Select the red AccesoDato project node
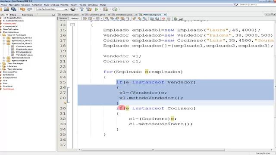 9,24
